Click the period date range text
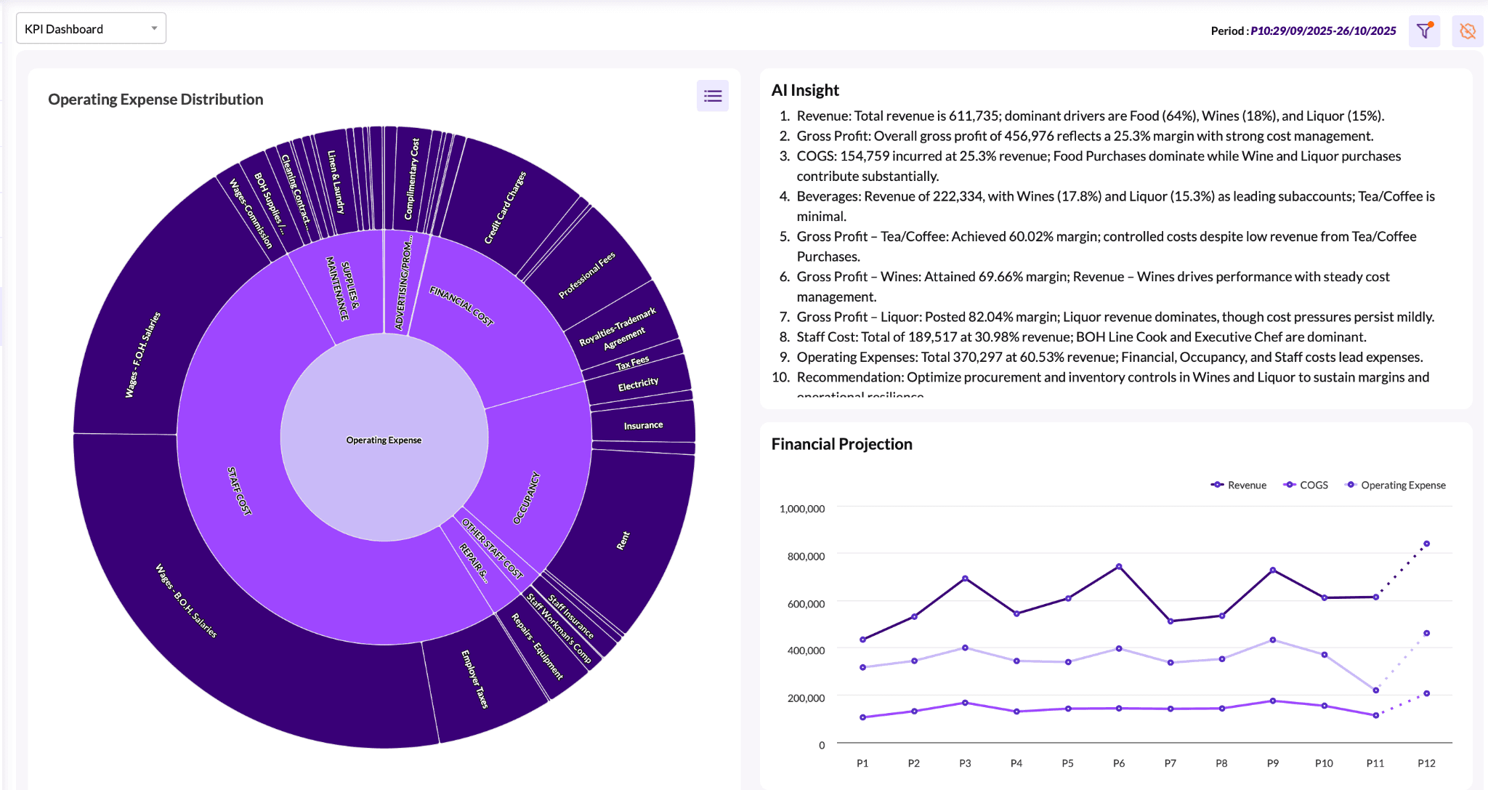This screenshot has width=1488, height=790. (x=1322, y=31)
